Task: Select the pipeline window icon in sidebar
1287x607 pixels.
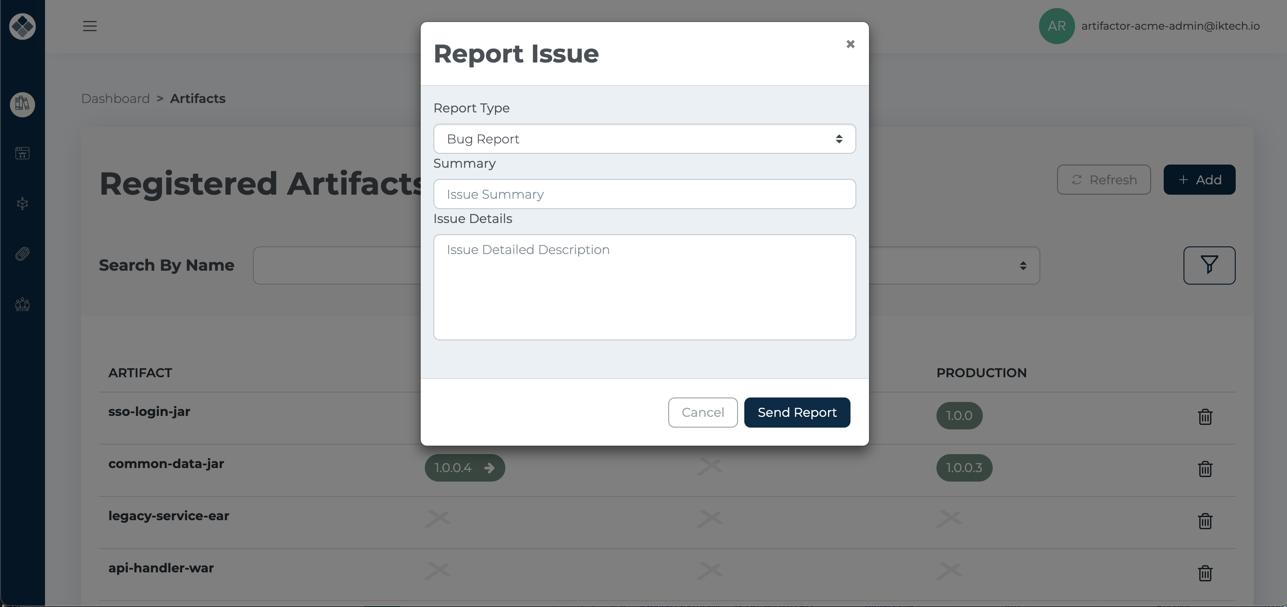Action: (x=22, y=153)
